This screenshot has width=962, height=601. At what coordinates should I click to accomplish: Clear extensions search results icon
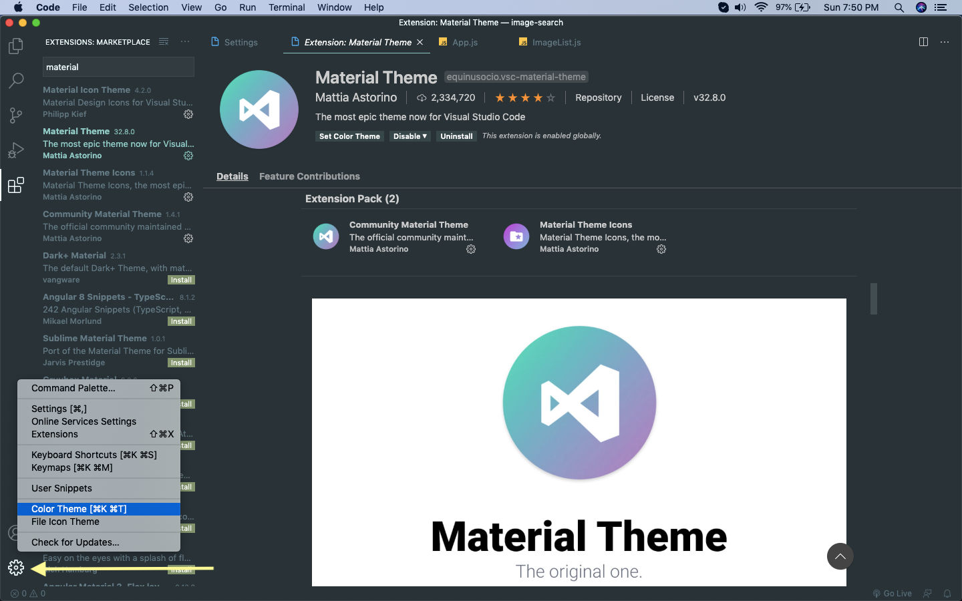[164, 41]
